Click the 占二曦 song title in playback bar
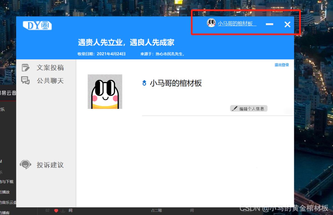Screen dimensions: 333x215 [156, 210]
